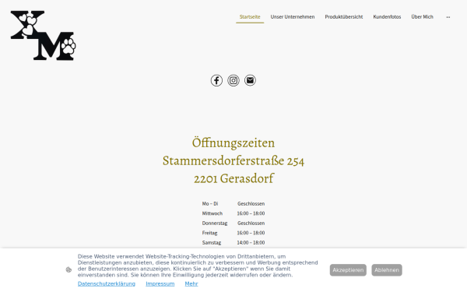This screenshot has width=467, height=292.
Task: Click Mittwoch hours 16:00 – 18:00
Action: point(251,213)
